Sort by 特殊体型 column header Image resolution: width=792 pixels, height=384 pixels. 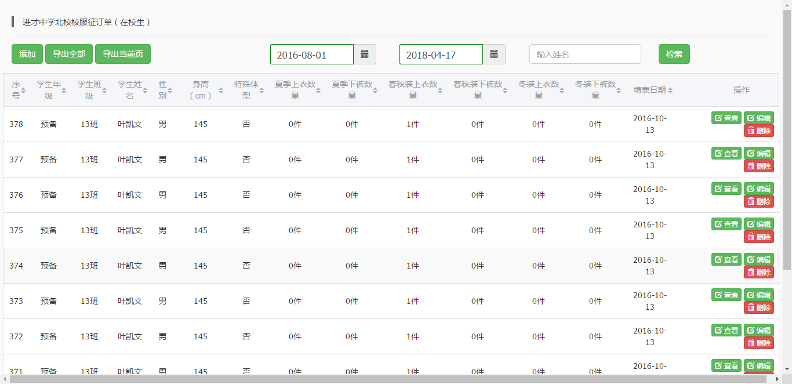[246, 90]
